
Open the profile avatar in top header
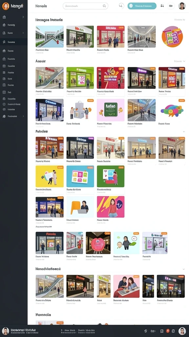182,6
